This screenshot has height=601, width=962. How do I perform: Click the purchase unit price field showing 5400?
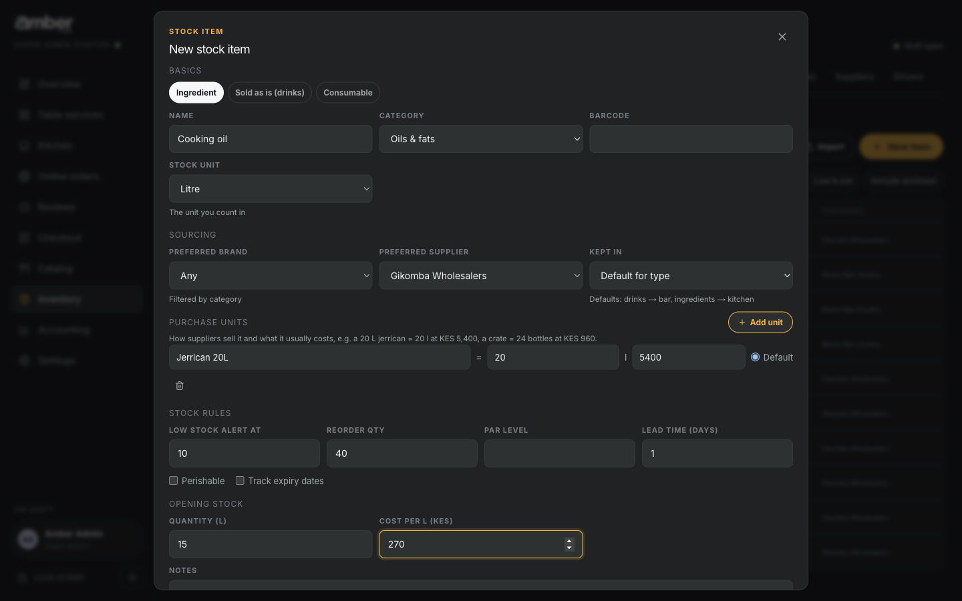click(x=689, y=357)
